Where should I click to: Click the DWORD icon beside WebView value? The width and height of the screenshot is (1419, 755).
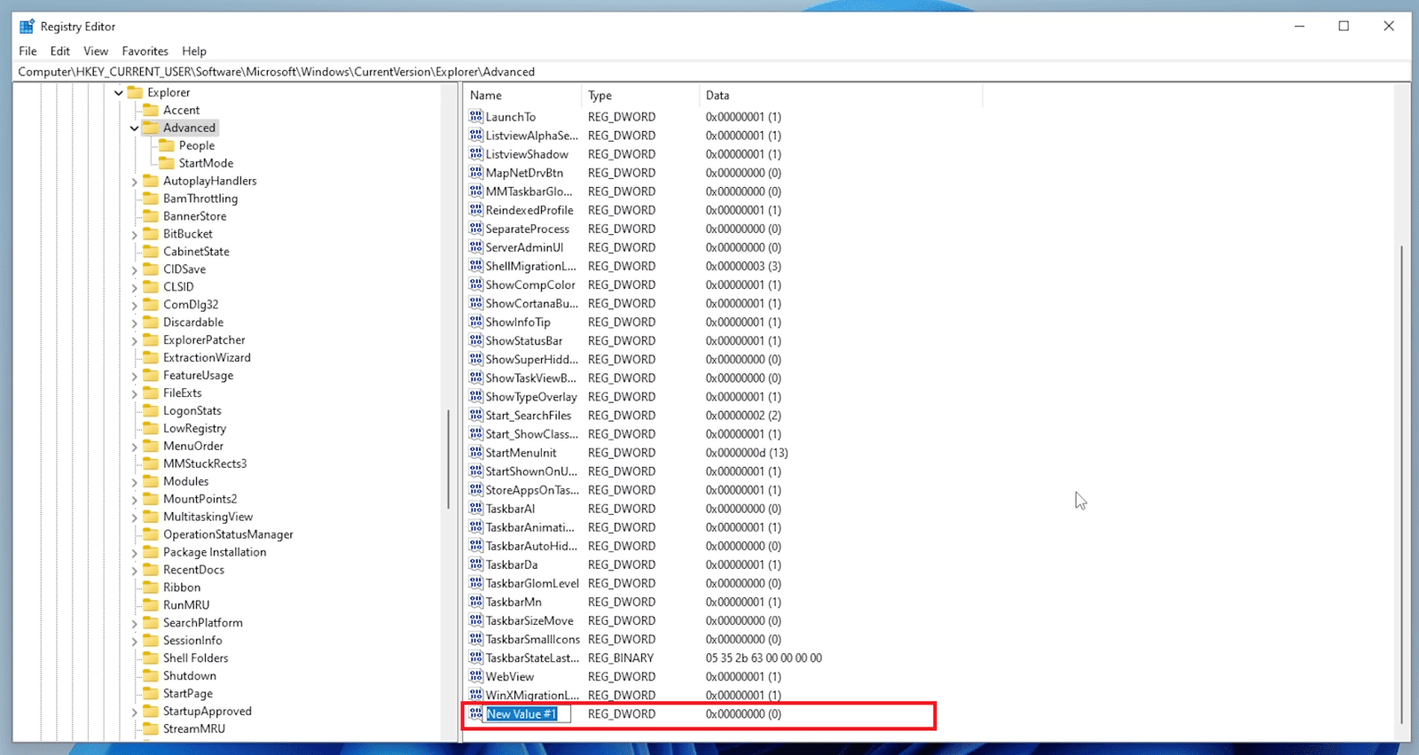[476, 677]
